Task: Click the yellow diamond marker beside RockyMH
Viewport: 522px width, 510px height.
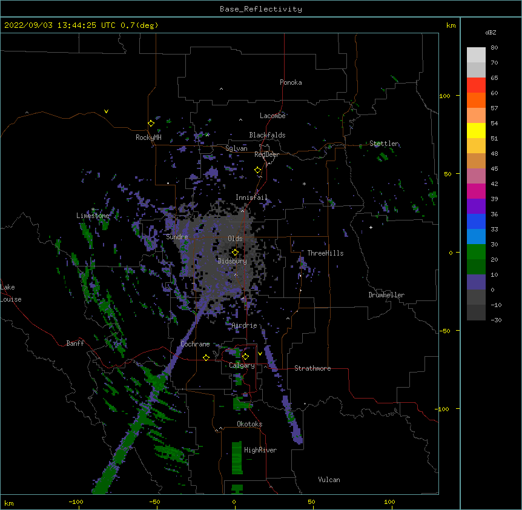Action: (x=151, y=123)
